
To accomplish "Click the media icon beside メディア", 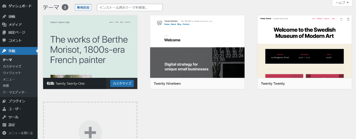I will (x=4, y=25).
